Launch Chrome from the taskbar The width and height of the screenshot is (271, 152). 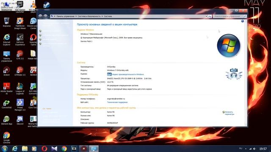click(x=64, y=149)
